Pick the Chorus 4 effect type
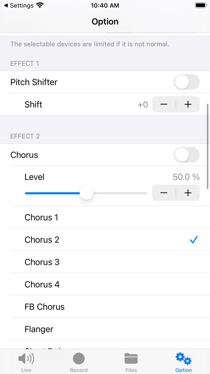Screen dimensions: 210x374 point(110,284)
